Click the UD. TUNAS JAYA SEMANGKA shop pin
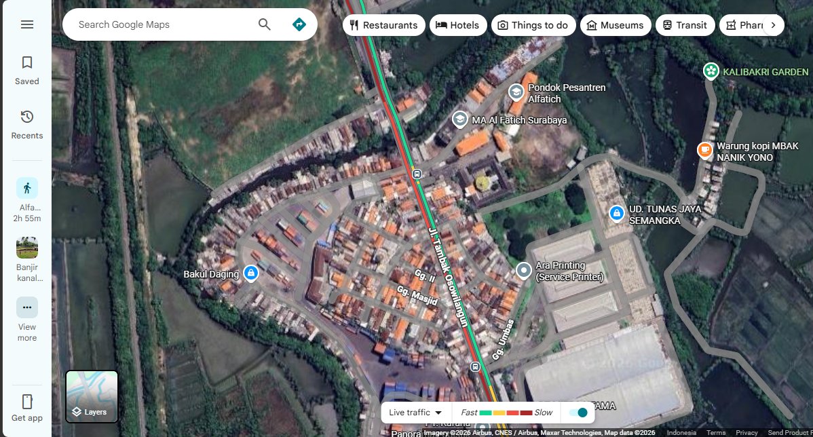The image size is (813, 437). [x=616, y=214]
